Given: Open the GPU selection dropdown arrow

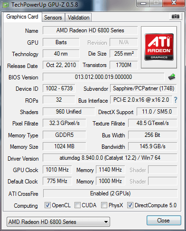Looking at the screenshot, I should (106, 222).
